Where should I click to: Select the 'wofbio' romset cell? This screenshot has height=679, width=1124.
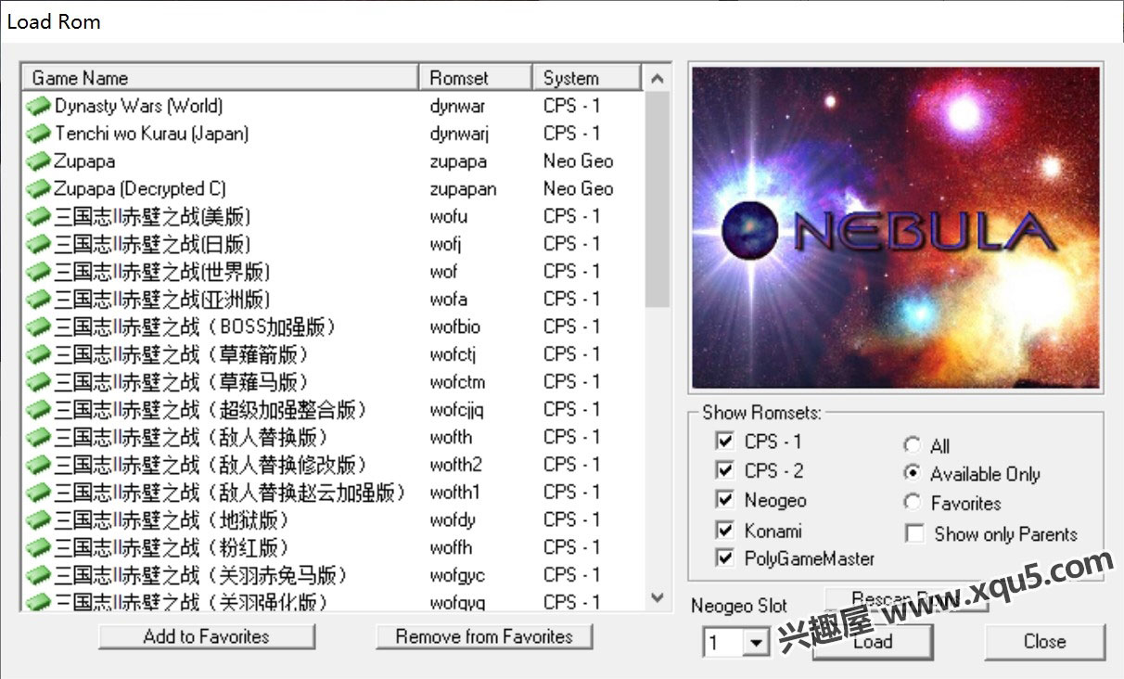(454, 327)
